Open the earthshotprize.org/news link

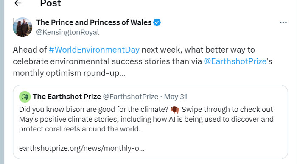pyautogui.click(x=81, y=148)
